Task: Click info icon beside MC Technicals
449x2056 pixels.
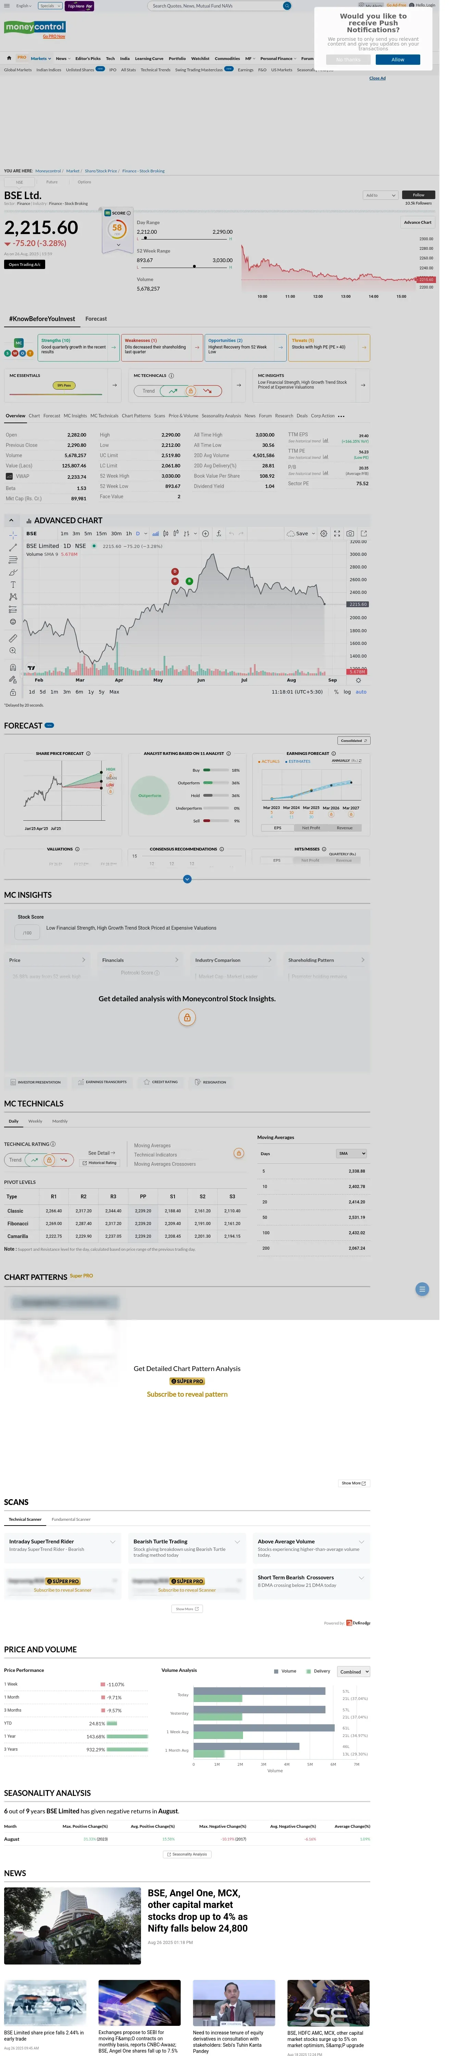Action: tap(171, 375)
